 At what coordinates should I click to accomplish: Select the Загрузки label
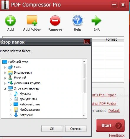pyautogui.click(x=26, y=115)
